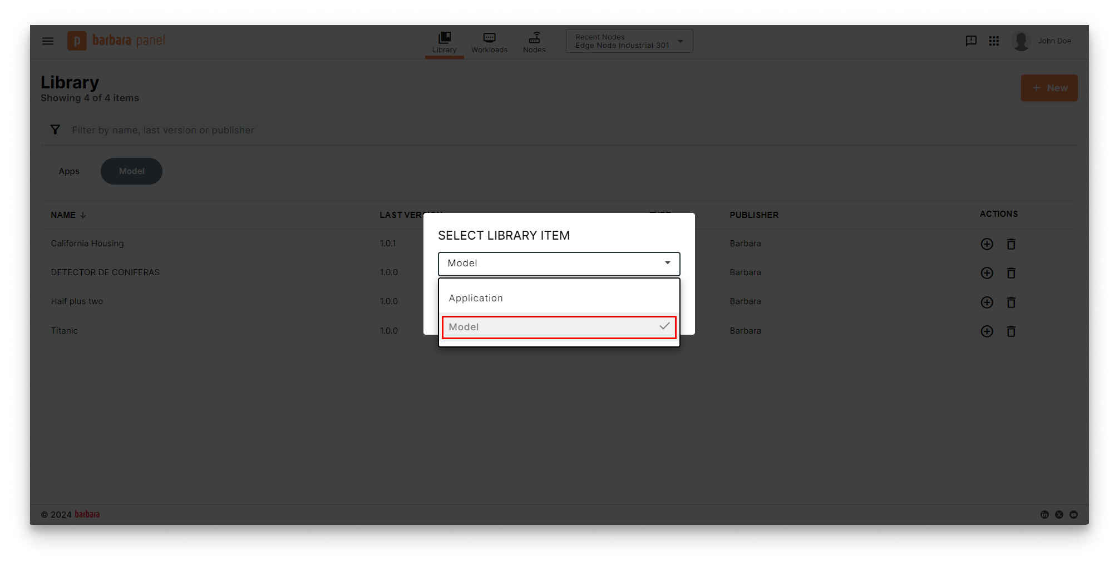The image size is (1119, 561).
Task: Open the library item type dropdown
Action: [559, 264]
